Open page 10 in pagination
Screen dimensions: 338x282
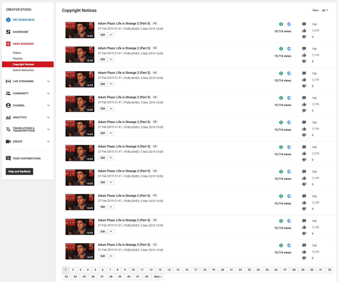tap(133, 270)
